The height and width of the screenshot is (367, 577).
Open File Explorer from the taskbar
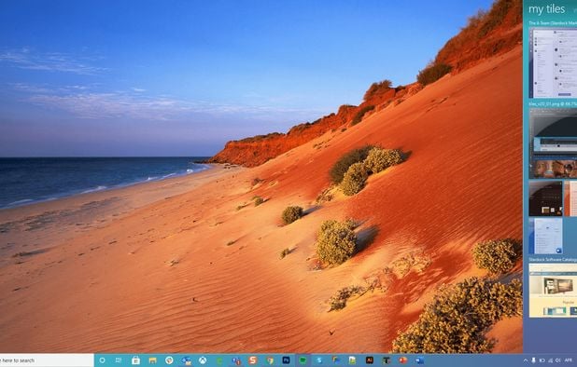tap(153, 360)
